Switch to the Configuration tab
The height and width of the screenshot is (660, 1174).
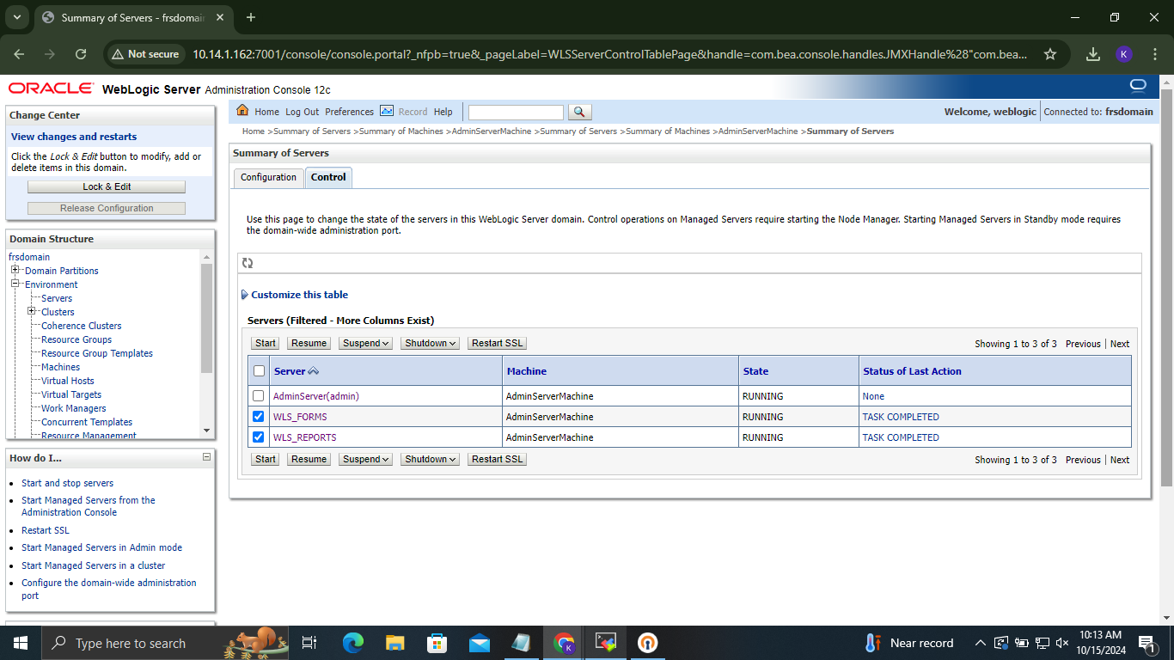coord(268,178)
